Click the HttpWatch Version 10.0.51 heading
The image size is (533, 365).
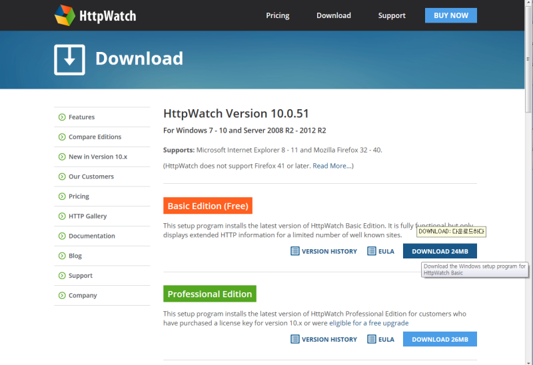(x=236, y=113)
